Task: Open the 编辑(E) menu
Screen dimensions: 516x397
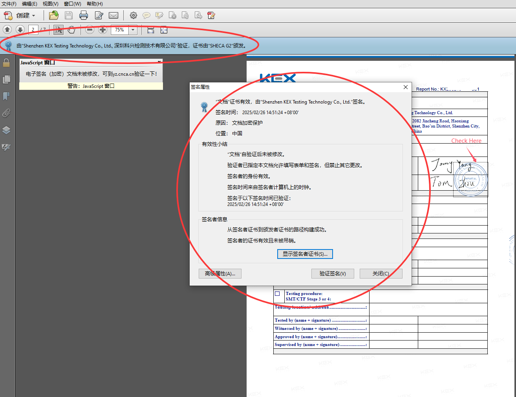Action: coord(29,4)
